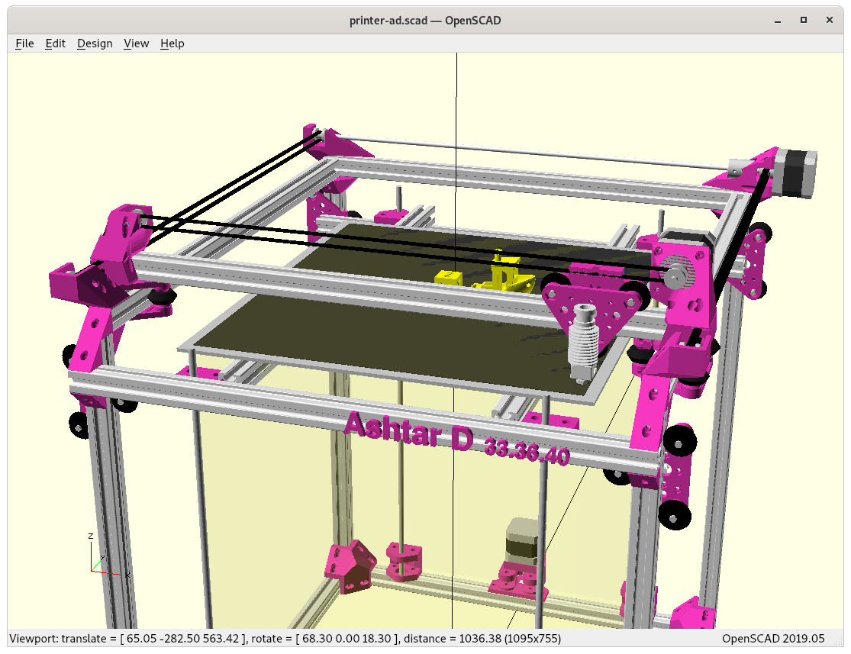Click the title bar text 'printer-ad.scad — OpenSCAD'
Image resolution: width=851 pixels, height=654 pixels.
[x=425, y=21]
